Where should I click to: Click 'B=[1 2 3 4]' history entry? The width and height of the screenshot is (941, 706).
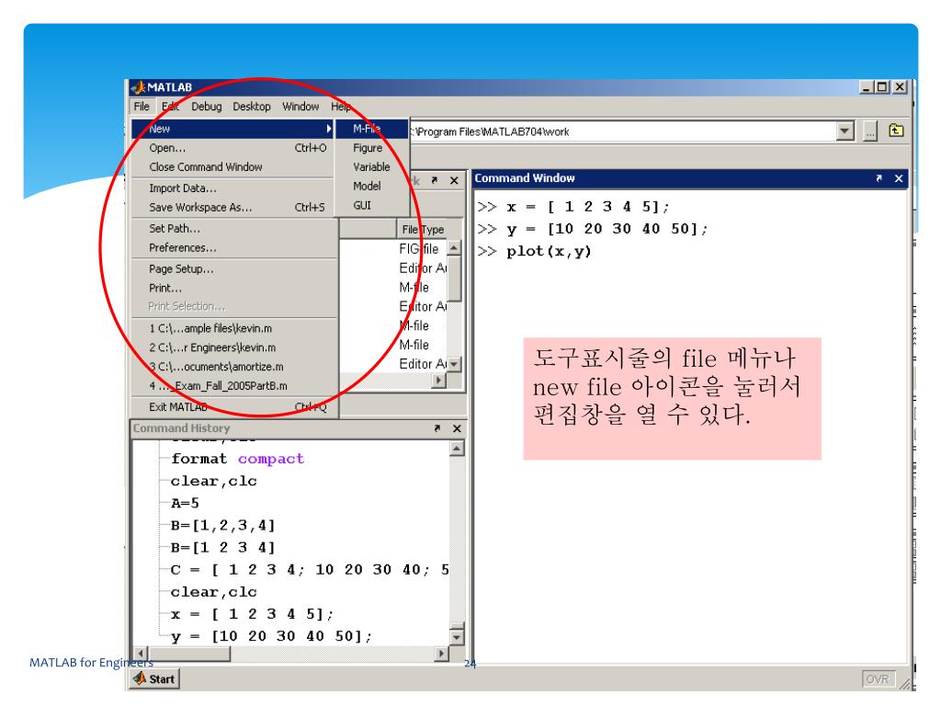[x=222, y=548]
